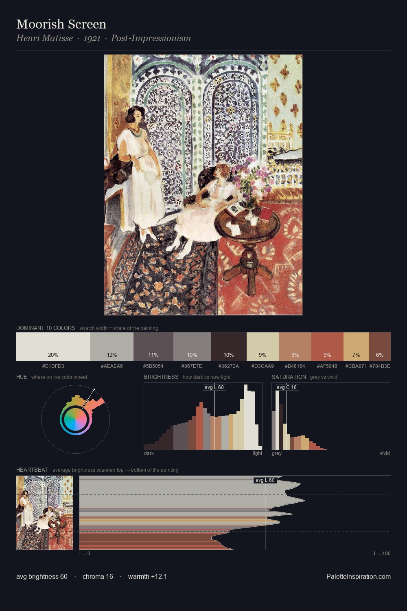Click the hex code '#B48164' label
Image resolution: width=407 pixels, height=611 pixels.
[x=295, y=366]
